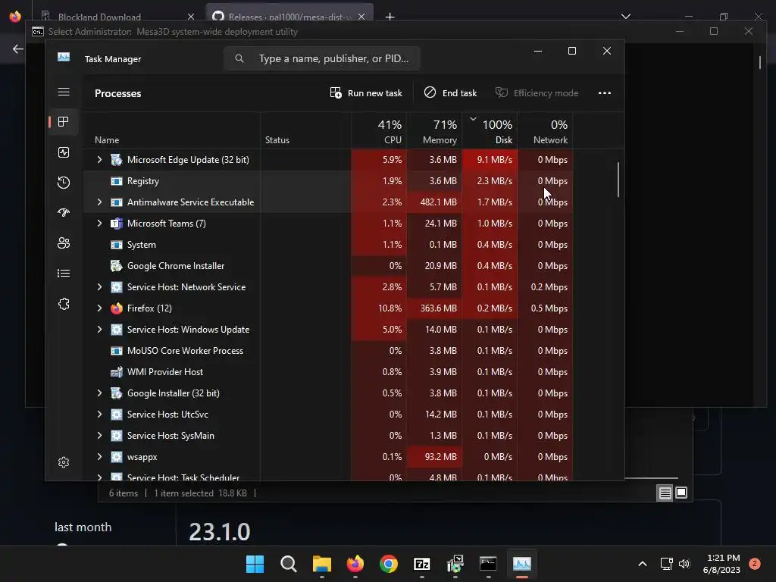
Task: Select the System process row
Action: (x=328, y=245)
